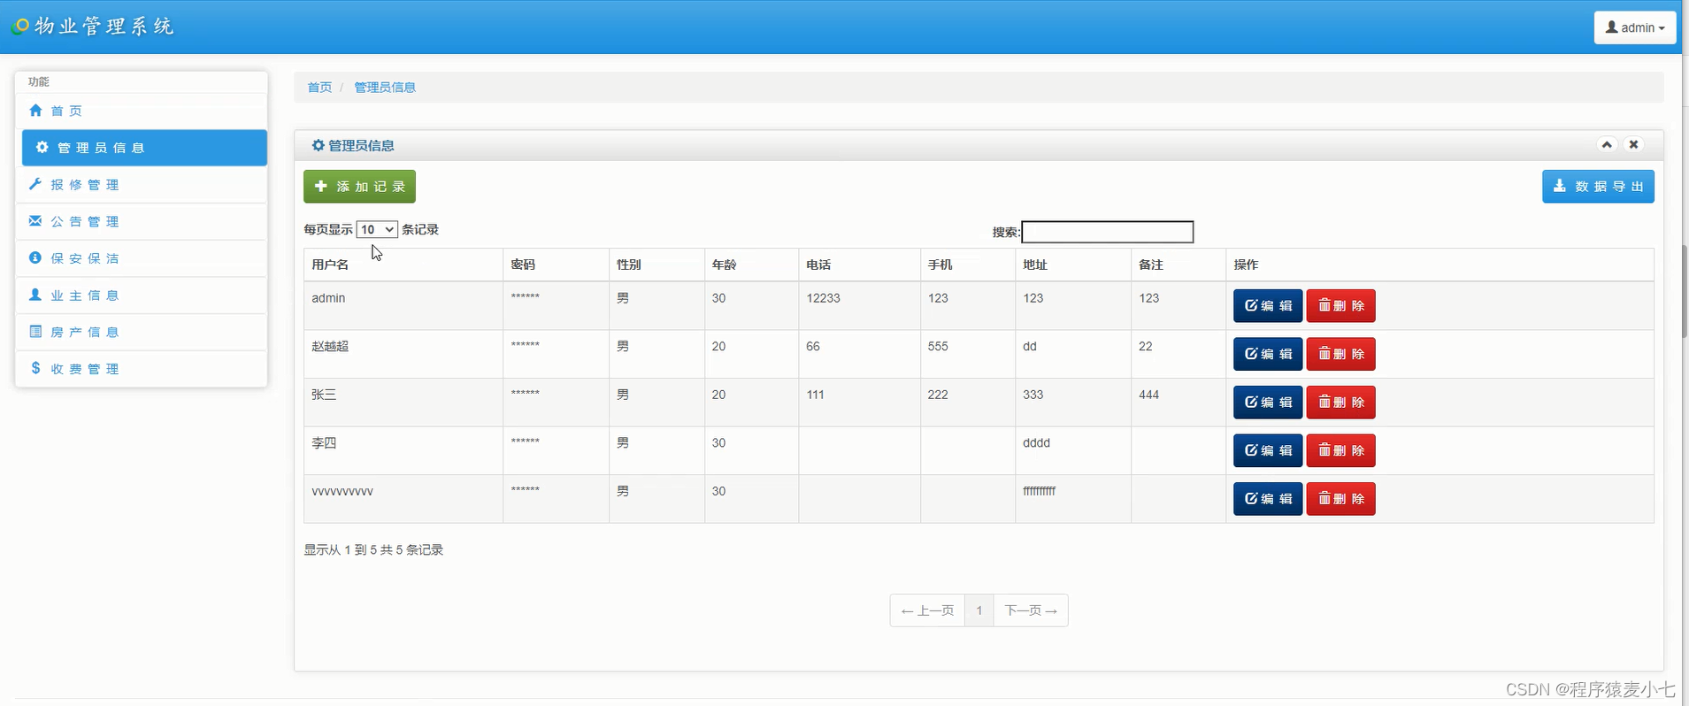Click the dddd address cell
This screenshot has height=706, width=1689.
1073,450
